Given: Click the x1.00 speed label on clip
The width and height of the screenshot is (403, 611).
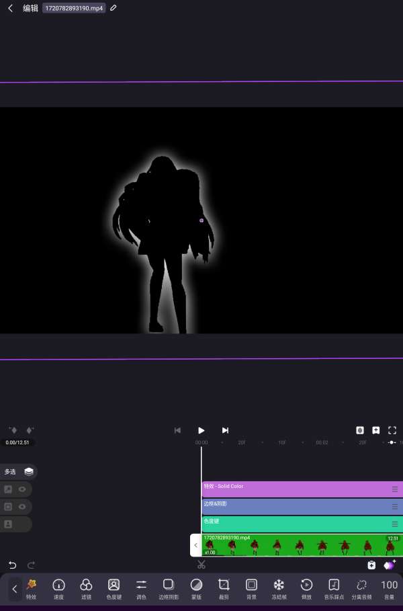Looking at the screenshot, I should [210, 553].
